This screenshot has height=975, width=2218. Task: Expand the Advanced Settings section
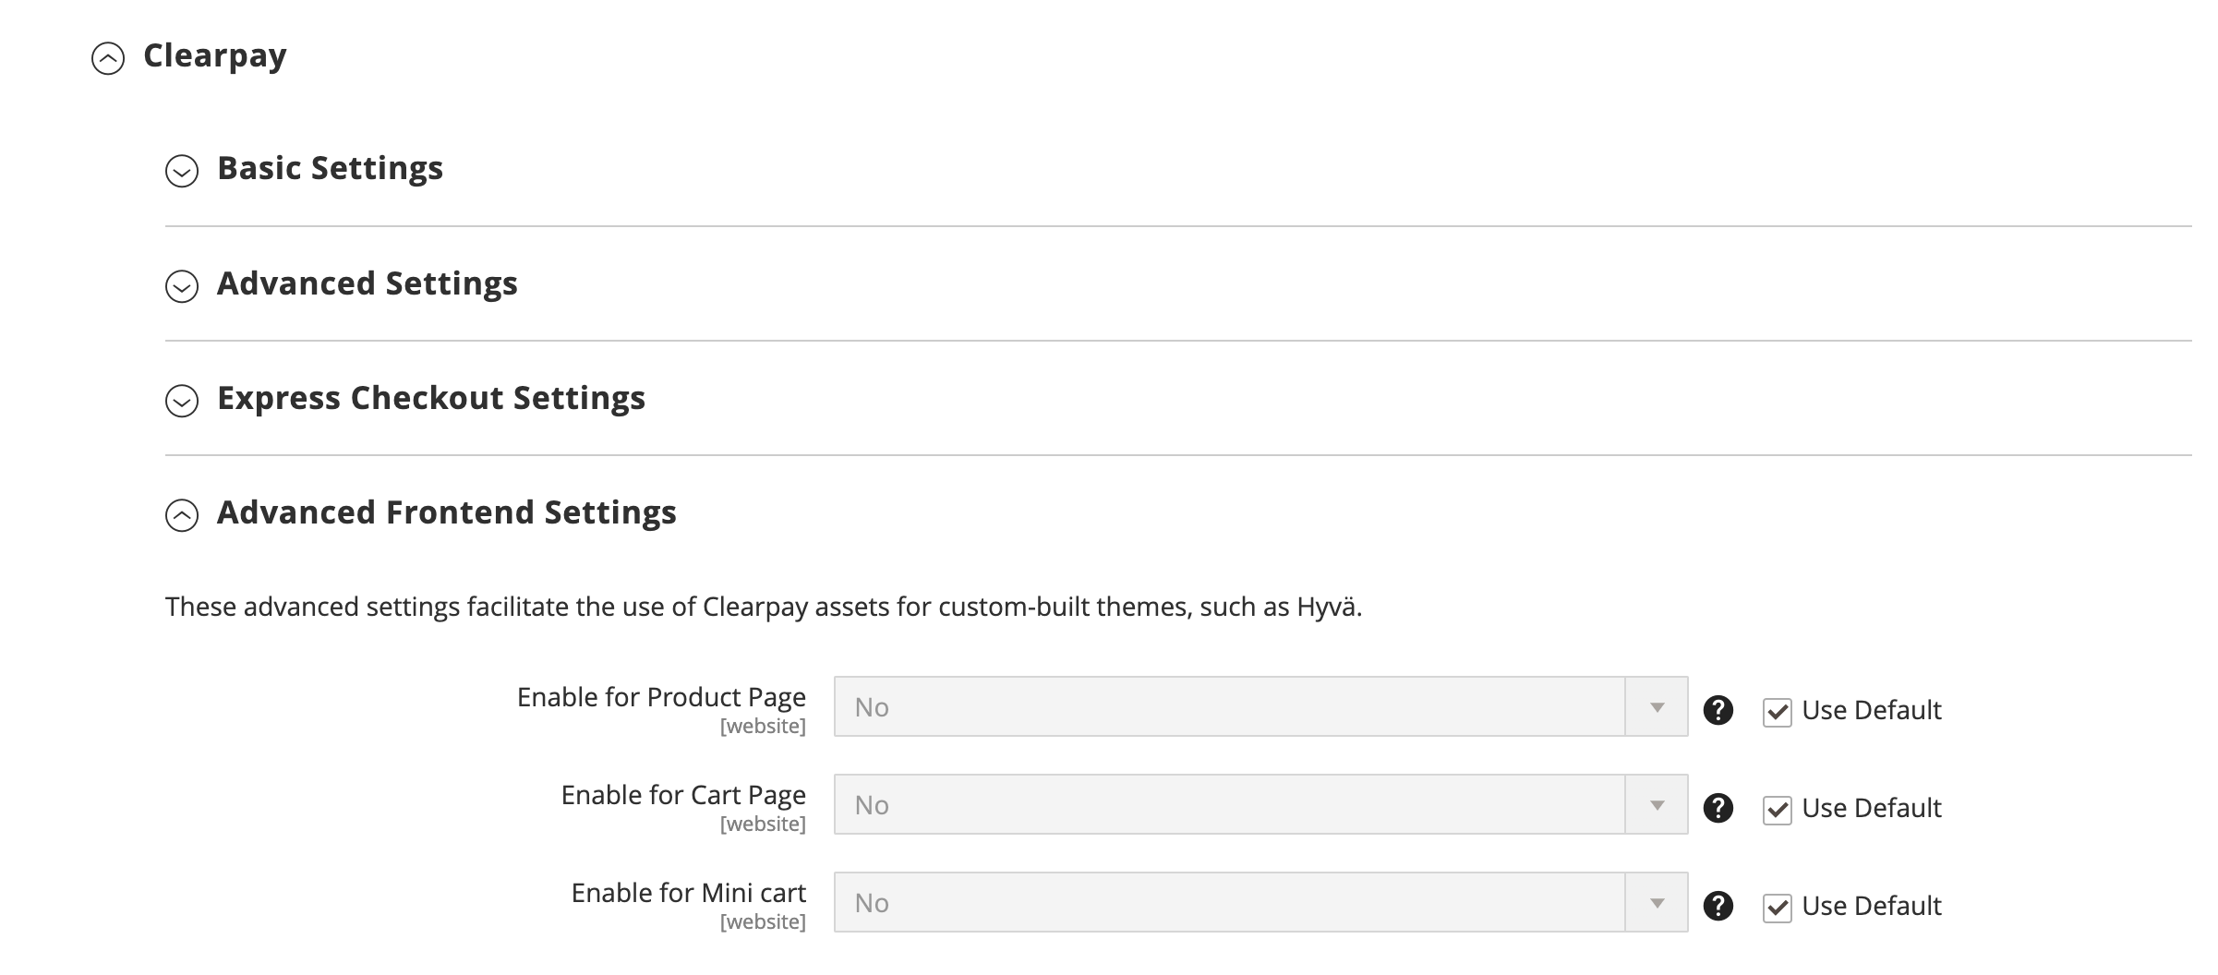point(367,285)
